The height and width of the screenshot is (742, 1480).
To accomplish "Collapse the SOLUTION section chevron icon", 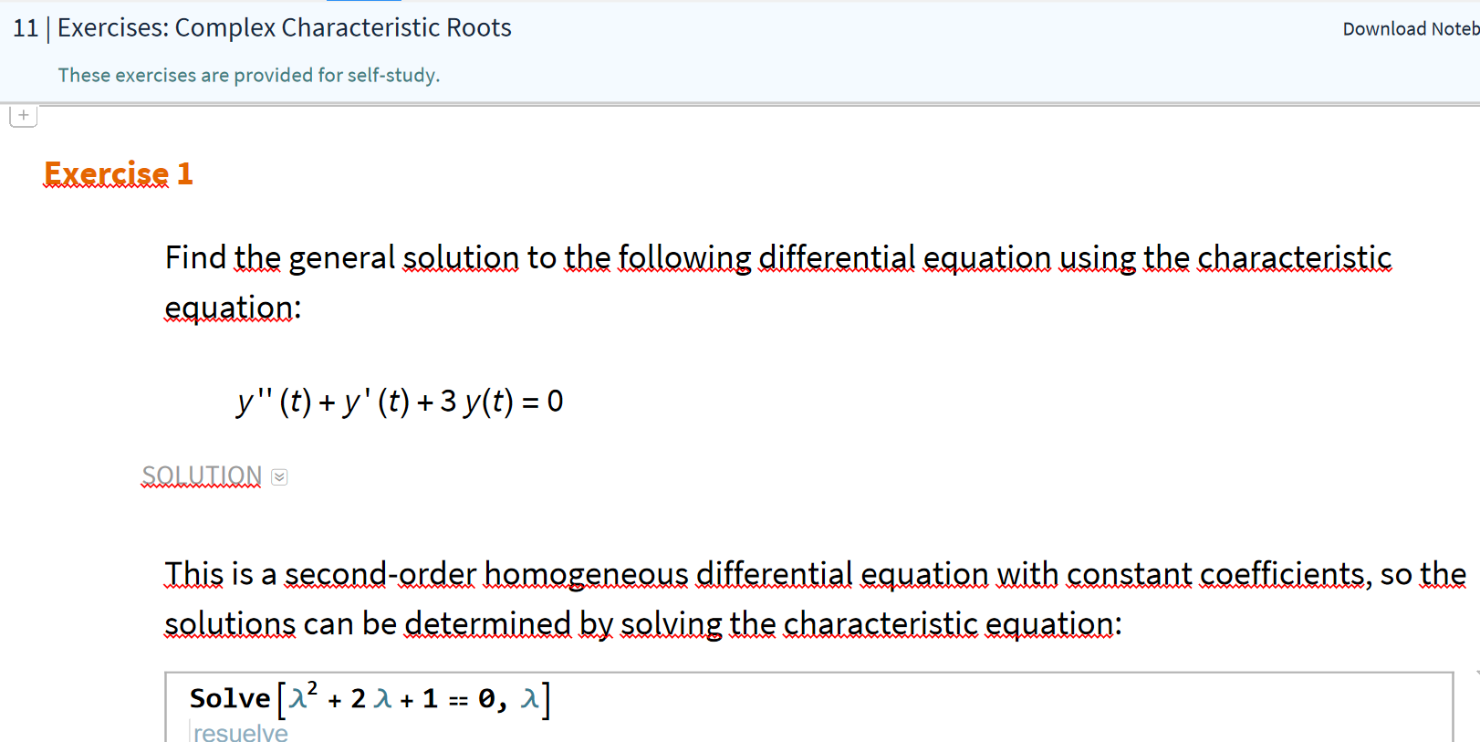I will coord(279,477).
